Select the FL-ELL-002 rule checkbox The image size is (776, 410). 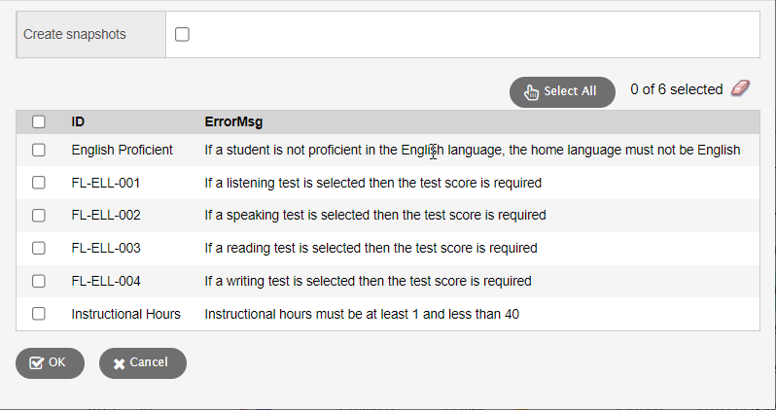39,215
